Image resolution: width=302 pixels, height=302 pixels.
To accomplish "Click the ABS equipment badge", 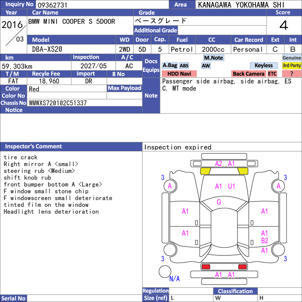I will click(x=184, y=66).
